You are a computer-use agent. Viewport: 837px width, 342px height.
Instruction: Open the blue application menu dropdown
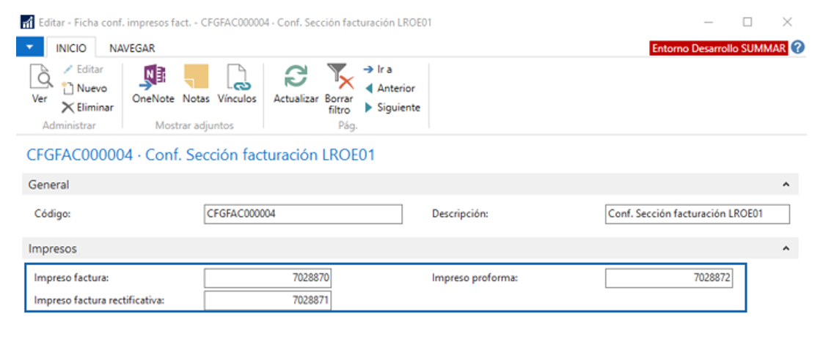[x=29, y=48]
